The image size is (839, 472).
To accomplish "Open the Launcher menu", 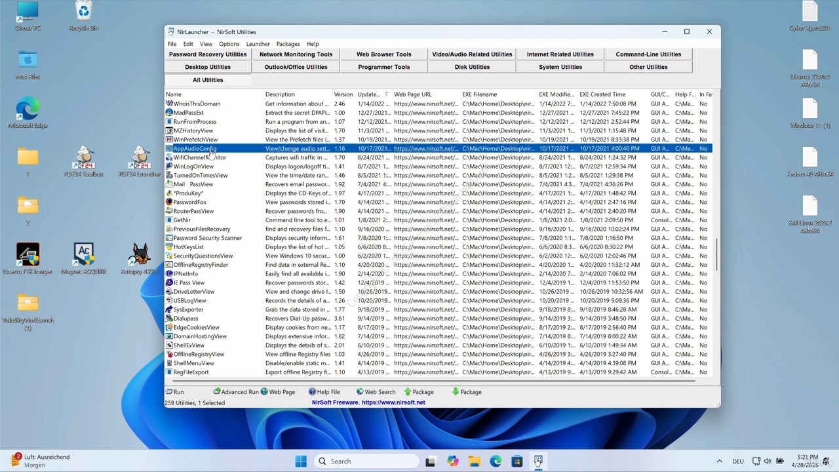I will (x=258, y=44).
